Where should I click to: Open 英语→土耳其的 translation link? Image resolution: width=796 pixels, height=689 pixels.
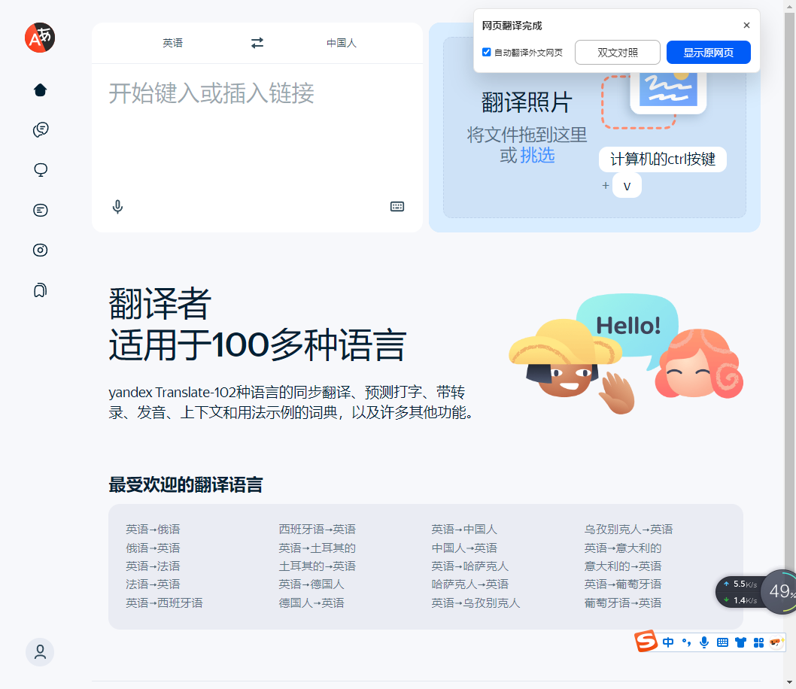click(x=317, y=548)
